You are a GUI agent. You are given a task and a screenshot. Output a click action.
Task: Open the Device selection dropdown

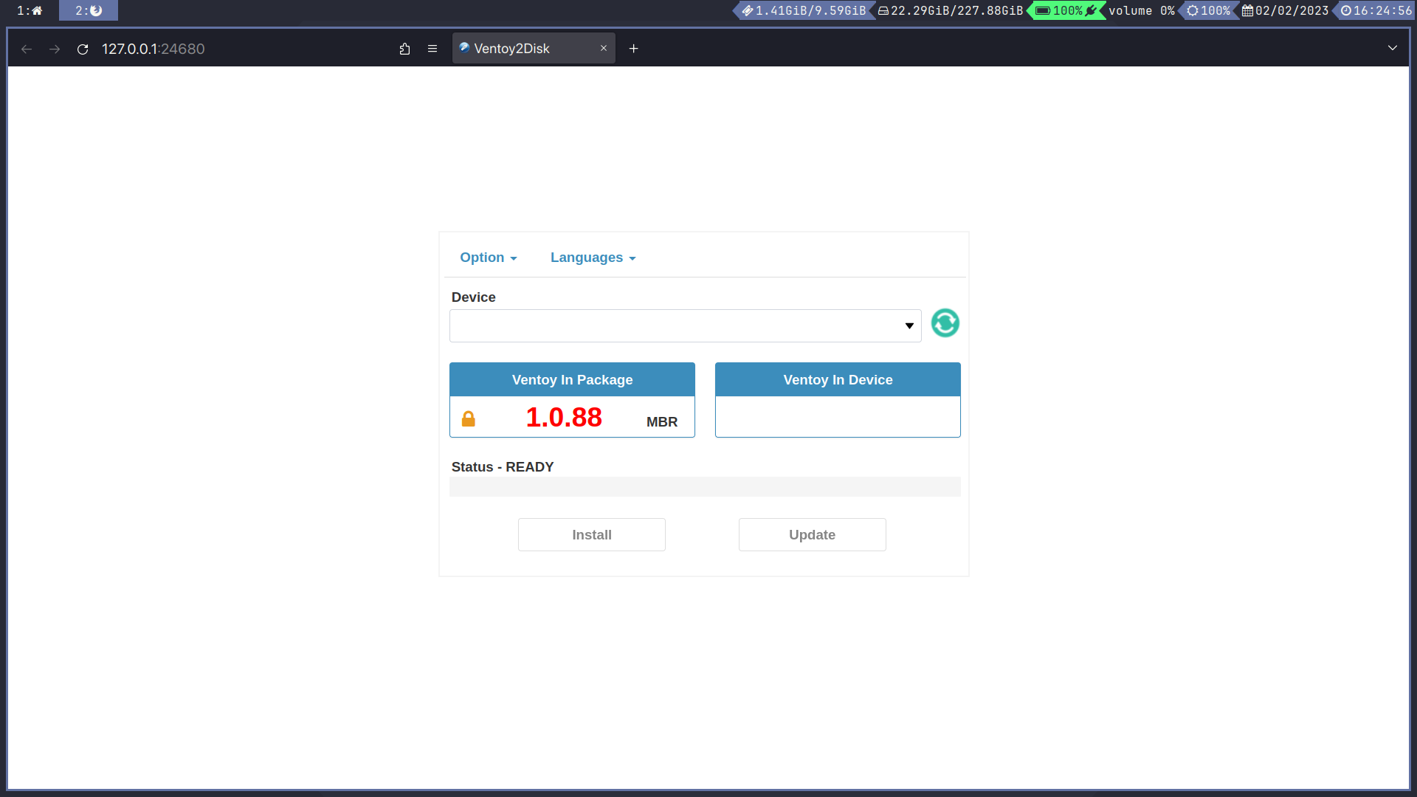point(685,325)
